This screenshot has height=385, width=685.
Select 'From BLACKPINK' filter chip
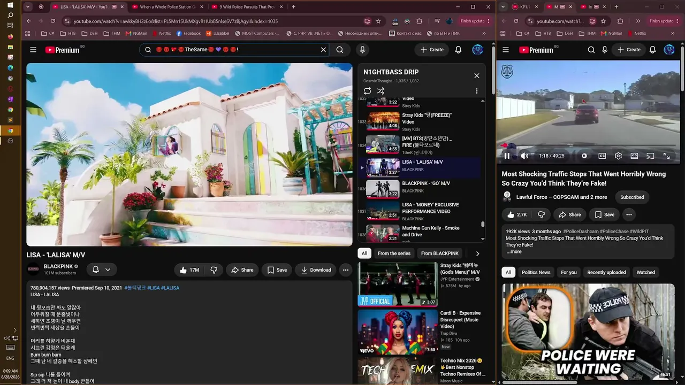point(440,253)
